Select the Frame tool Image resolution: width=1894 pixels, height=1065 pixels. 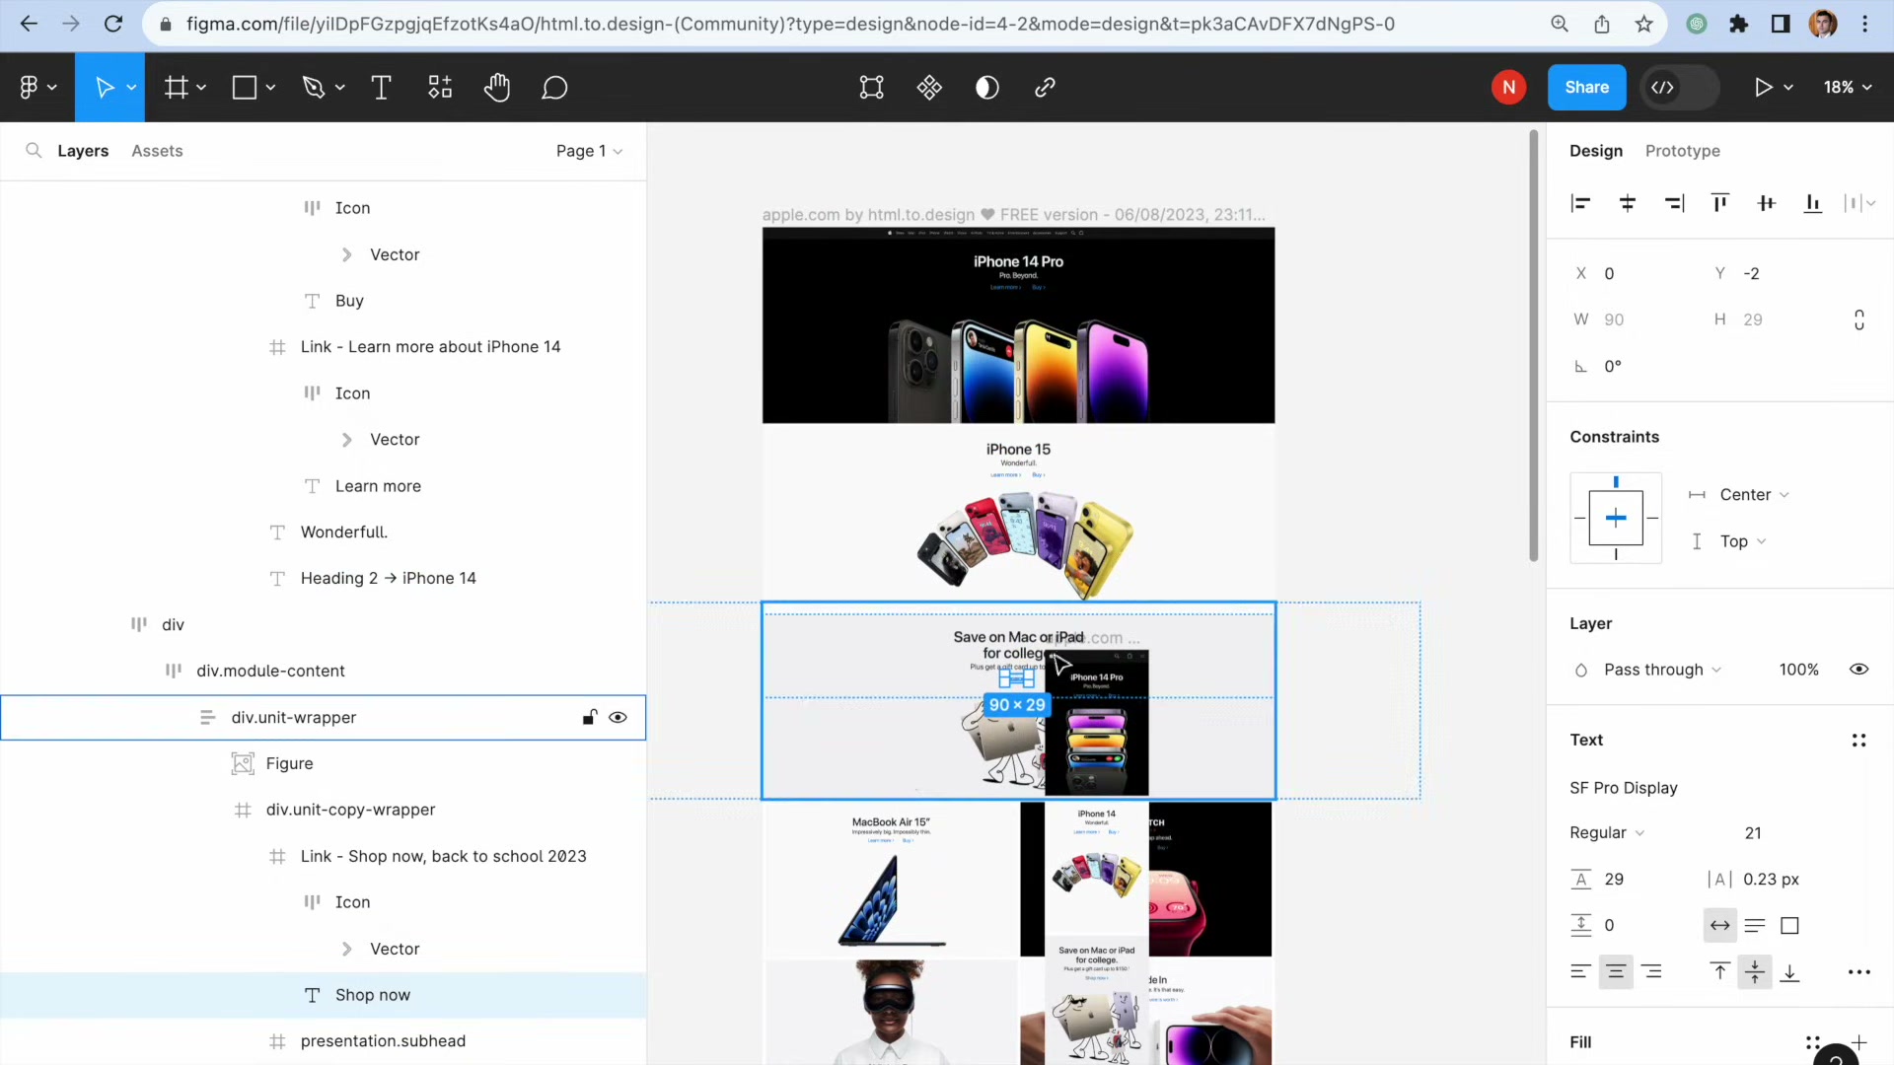(x=176, y=88)
